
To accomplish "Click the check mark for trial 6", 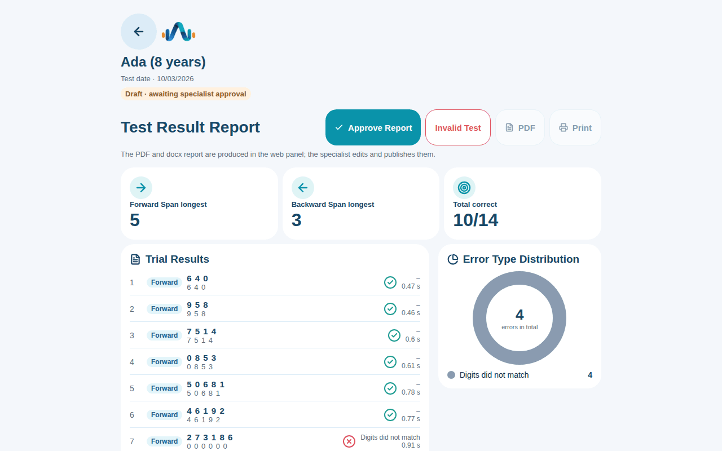I will click(x=390, y=415).
